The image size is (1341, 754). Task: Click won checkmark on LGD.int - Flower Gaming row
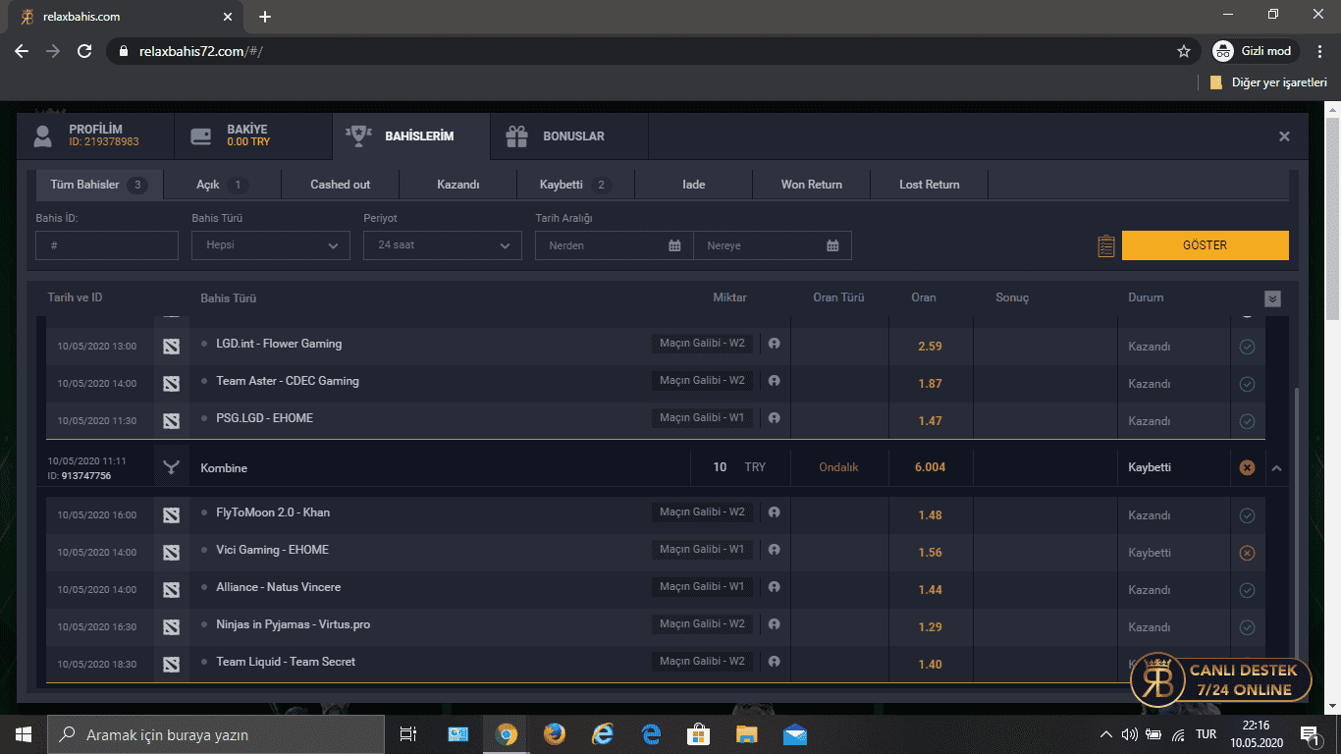pyautogui.click(x=1247, y=347)
